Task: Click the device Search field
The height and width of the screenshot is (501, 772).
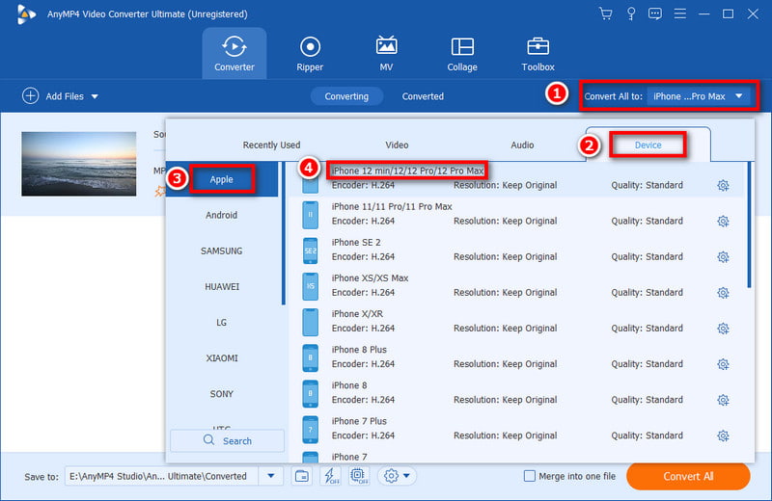Action: (x=227, y=440)
